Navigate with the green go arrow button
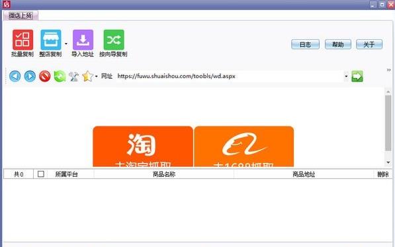Viewport: 395px width, 247px height. [357, 76]
